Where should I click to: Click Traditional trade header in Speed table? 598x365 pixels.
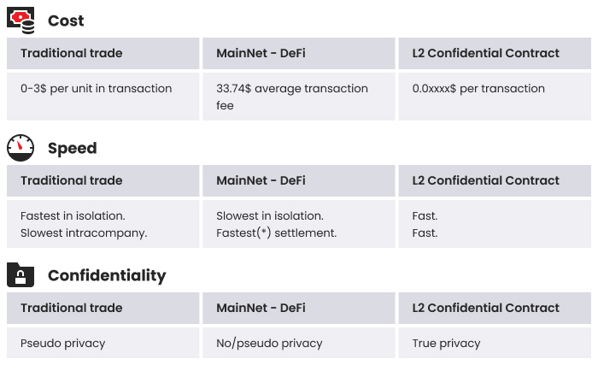pos(103,180)
